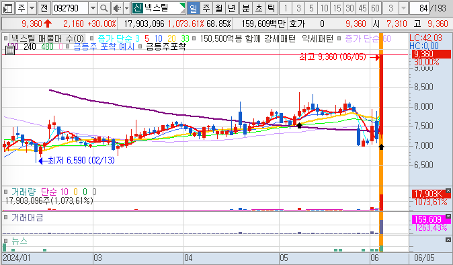The height and width of the screenshot is (265, 453).
Task: Click the 약세패턴 bearish pattern label
Action: coord(317,38)
